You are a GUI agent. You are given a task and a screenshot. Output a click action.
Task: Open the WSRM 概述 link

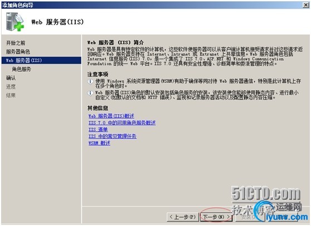tap(99, 143)
